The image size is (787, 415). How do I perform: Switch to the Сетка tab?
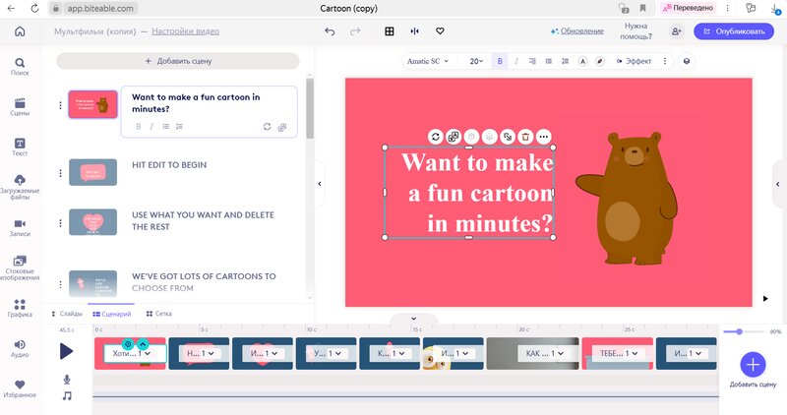159,313
